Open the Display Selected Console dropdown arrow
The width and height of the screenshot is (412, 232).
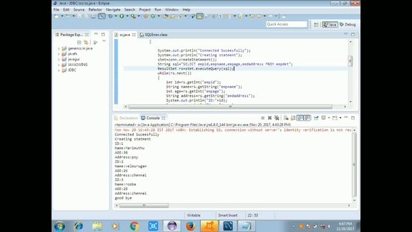tap(329, 118)
